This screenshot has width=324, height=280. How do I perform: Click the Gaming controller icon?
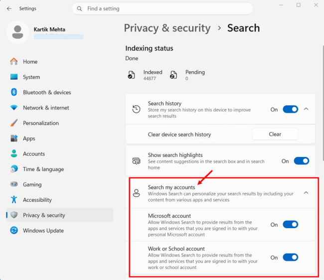point(14,184)
